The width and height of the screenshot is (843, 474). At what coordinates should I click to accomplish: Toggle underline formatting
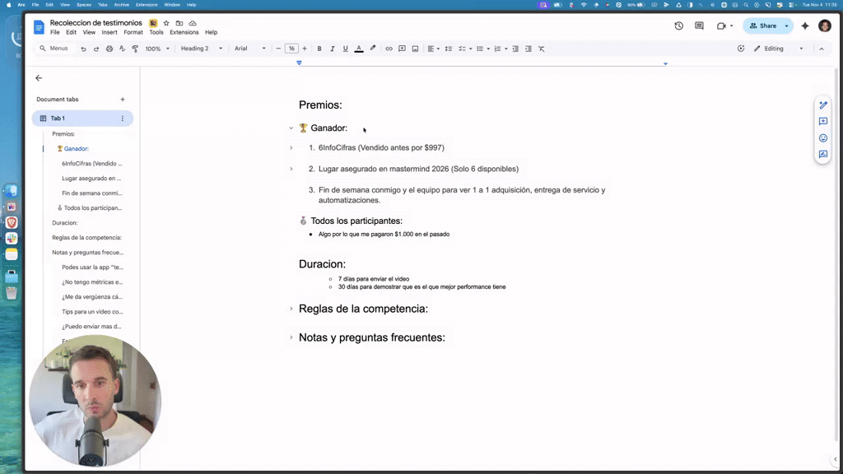point(345,49)
